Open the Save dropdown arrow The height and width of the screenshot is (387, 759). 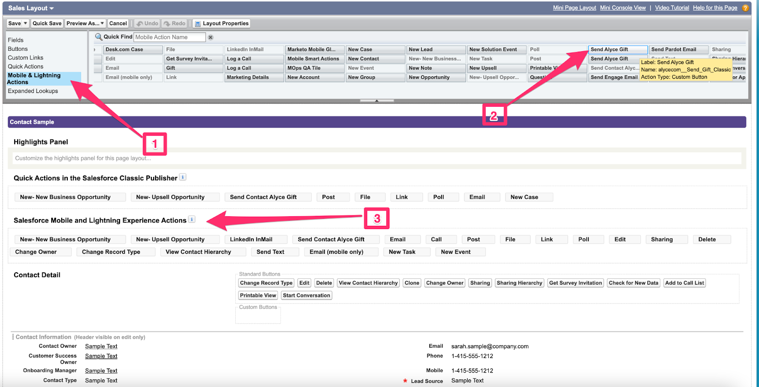[x=25, y=23]
